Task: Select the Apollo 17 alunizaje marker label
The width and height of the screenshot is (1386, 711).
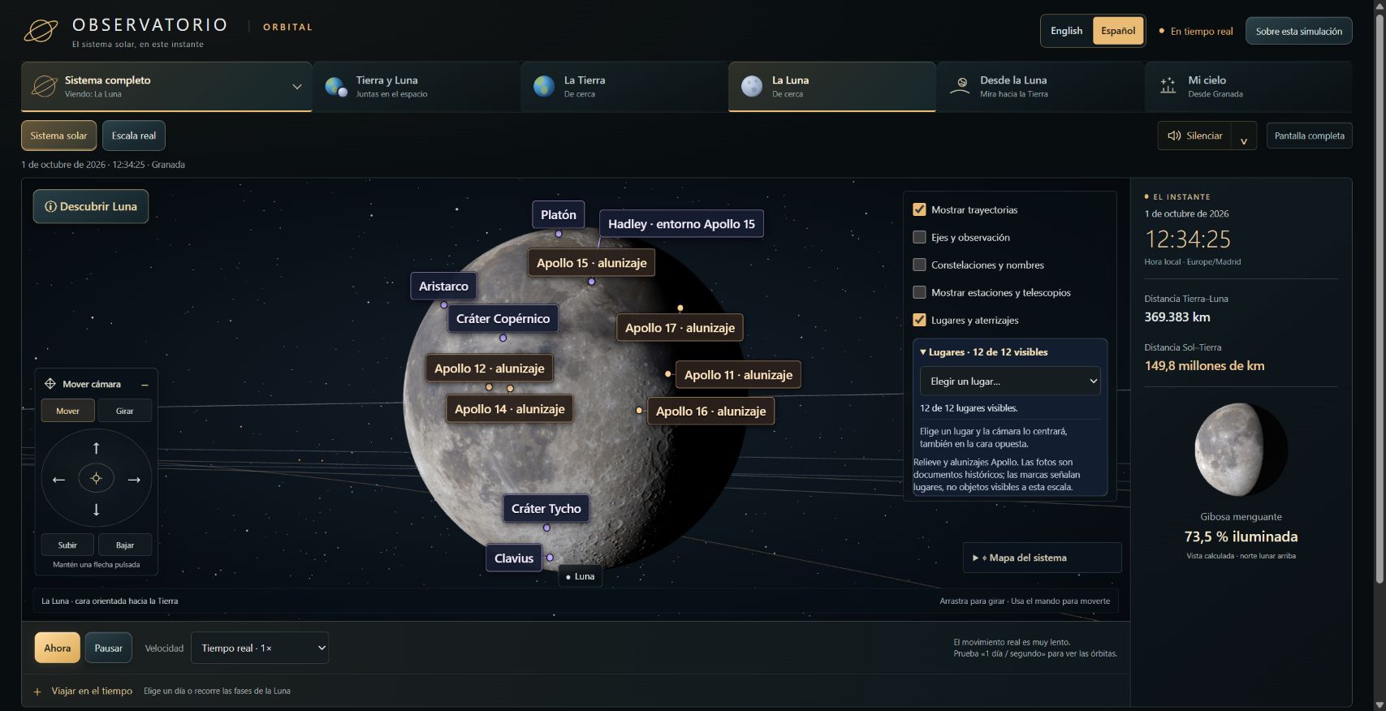Action: (x=680, y=328)
